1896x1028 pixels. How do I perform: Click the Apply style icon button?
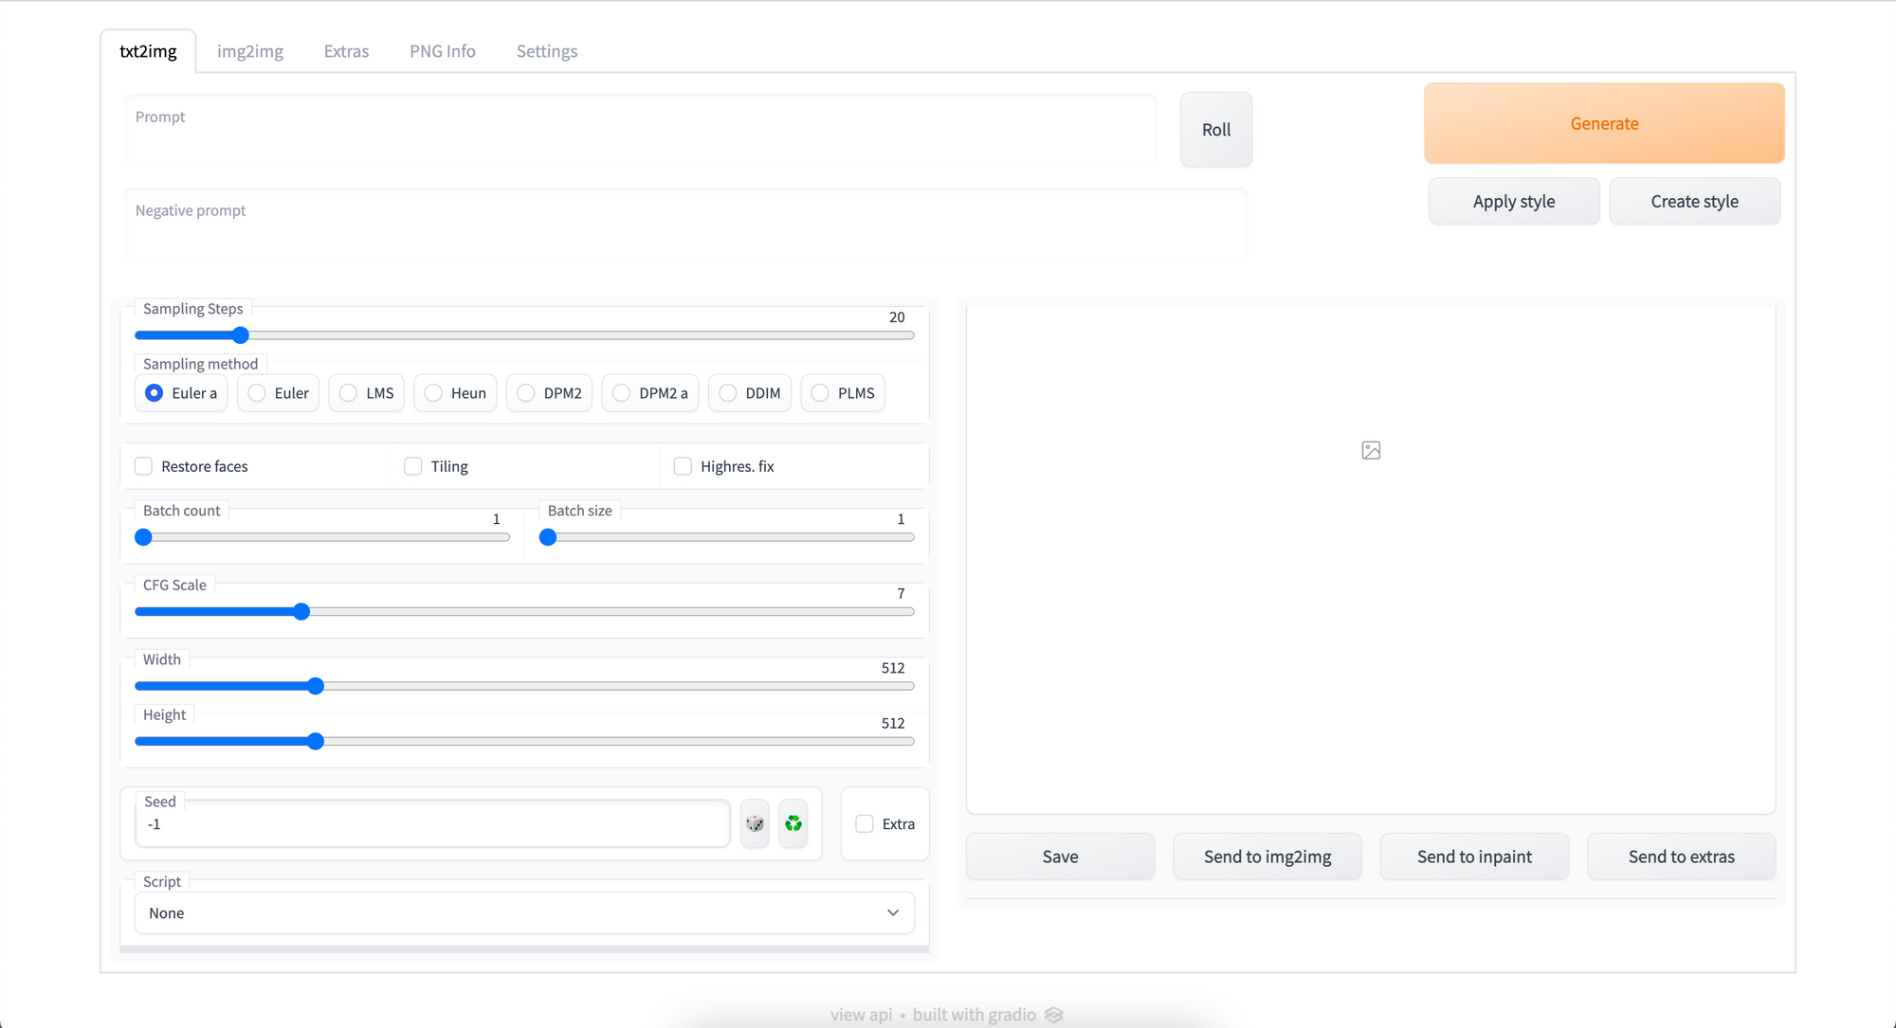click(1514, 201)
